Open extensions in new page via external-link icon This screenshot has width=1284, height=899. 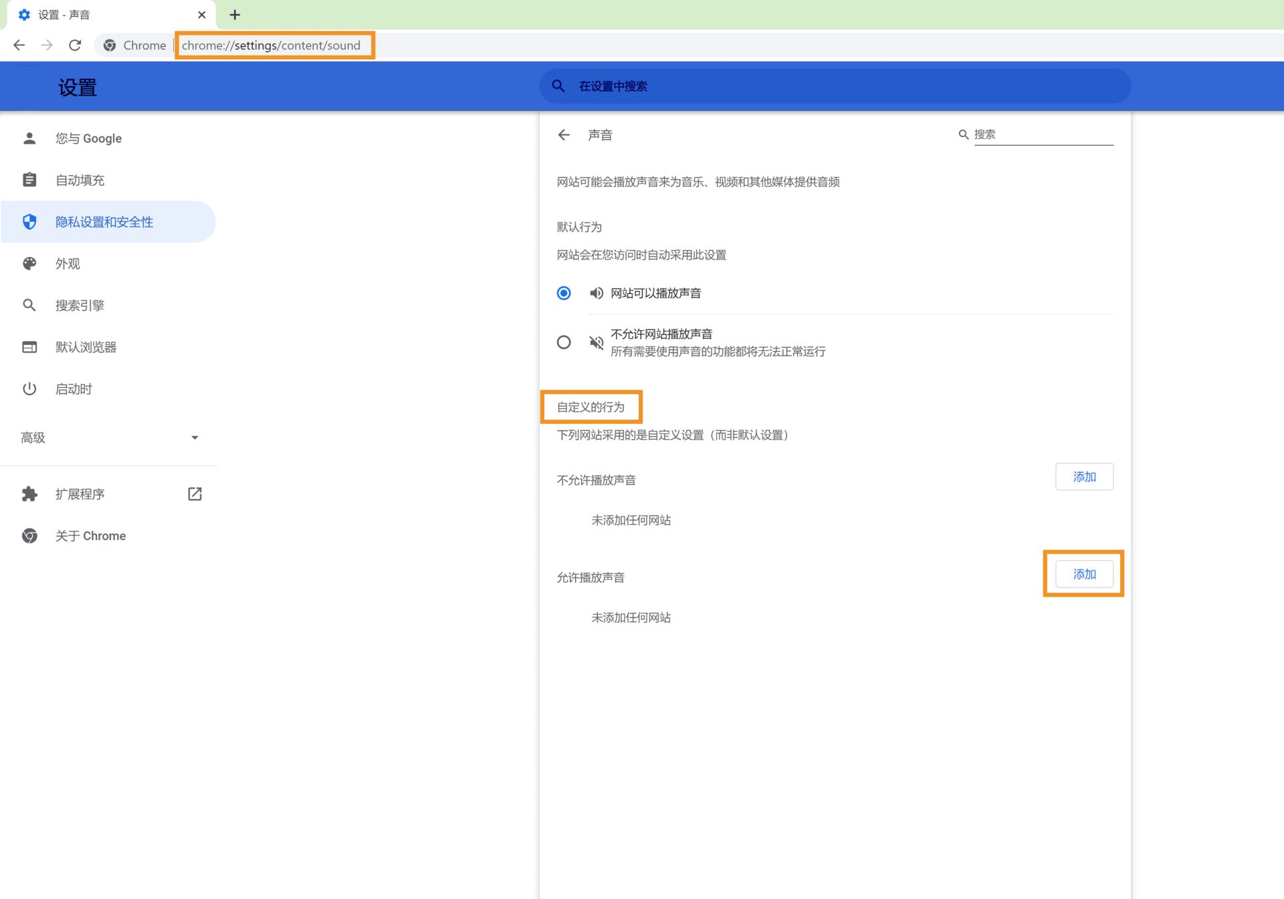[x=194, y=493]
